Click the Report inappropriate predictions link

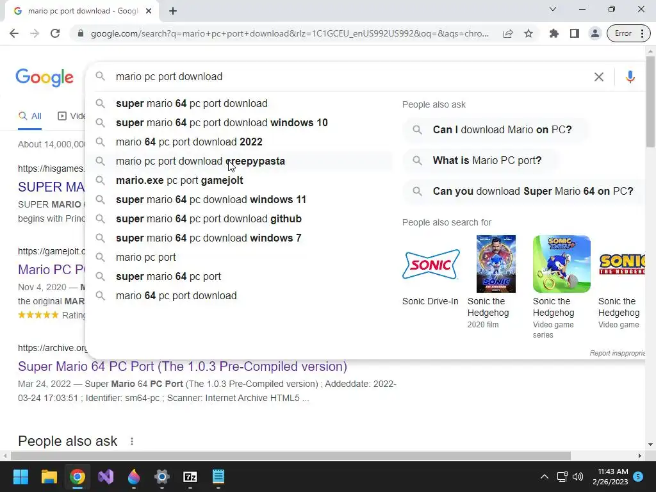pyautogui.click(x=617, y=353)
